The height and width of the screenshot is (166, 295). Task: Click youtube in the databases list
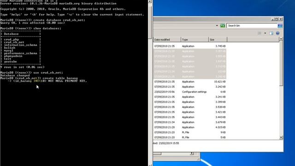tap(10, 61)
